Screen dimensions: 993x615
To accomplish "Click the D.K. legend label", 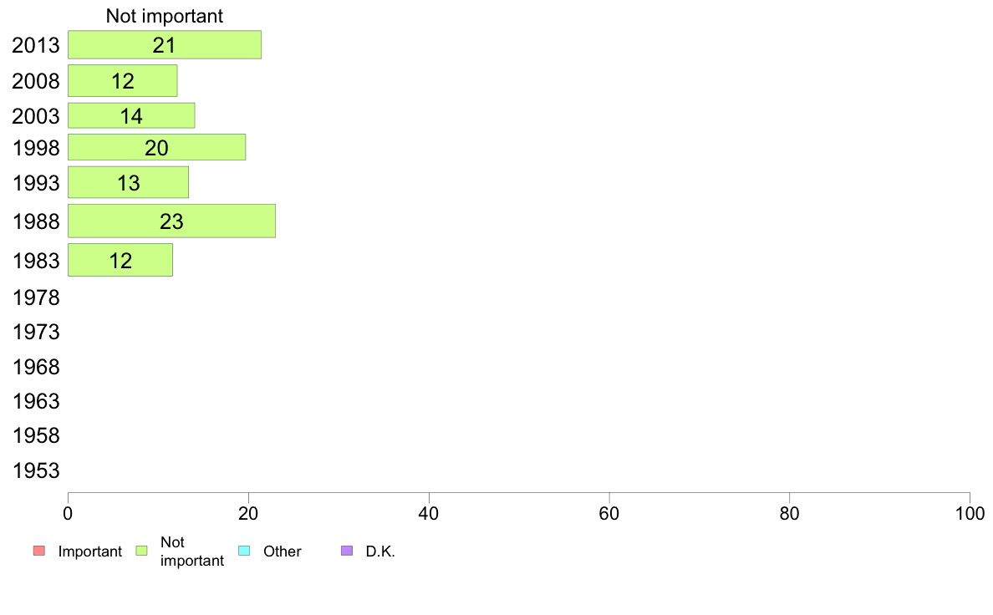I will tap(380, 551).
